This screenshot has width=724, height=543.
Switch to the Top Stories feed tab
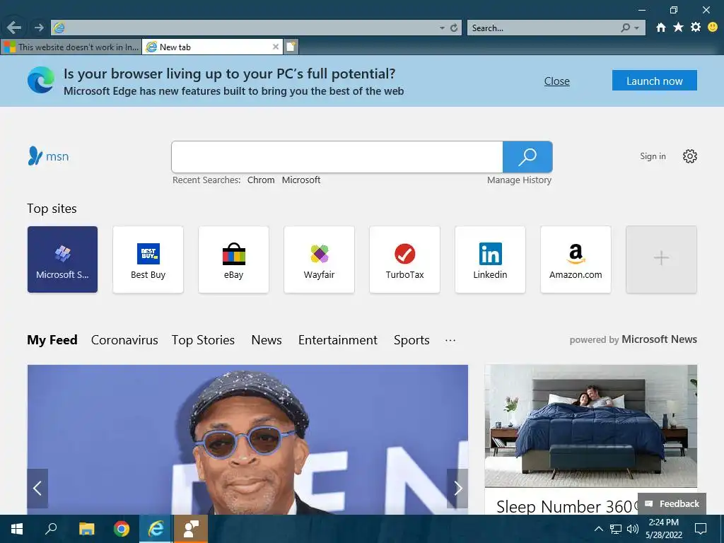point(203,340)
